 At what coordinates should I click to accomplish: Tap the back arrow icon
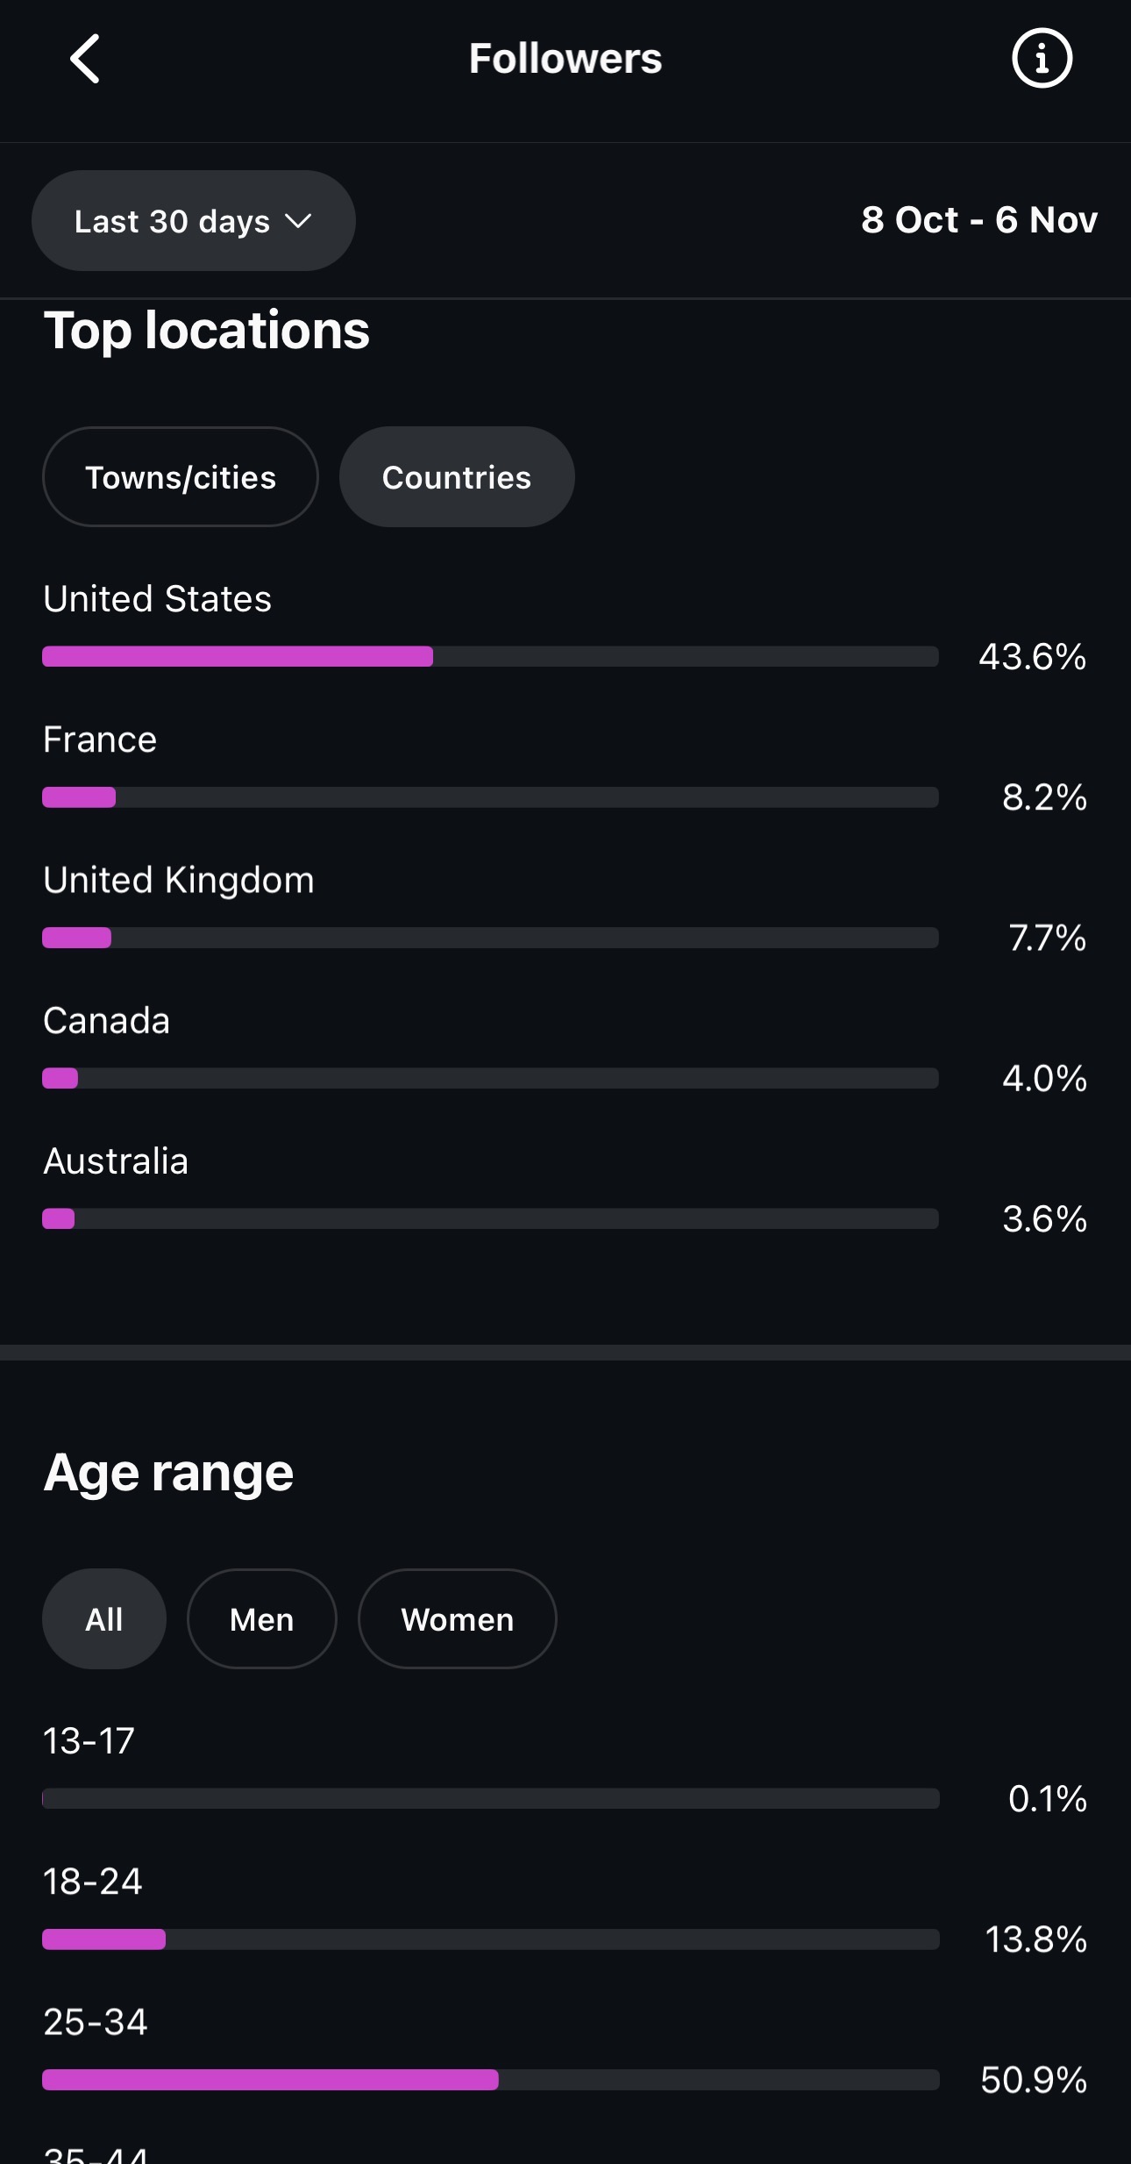pos(85,59)
